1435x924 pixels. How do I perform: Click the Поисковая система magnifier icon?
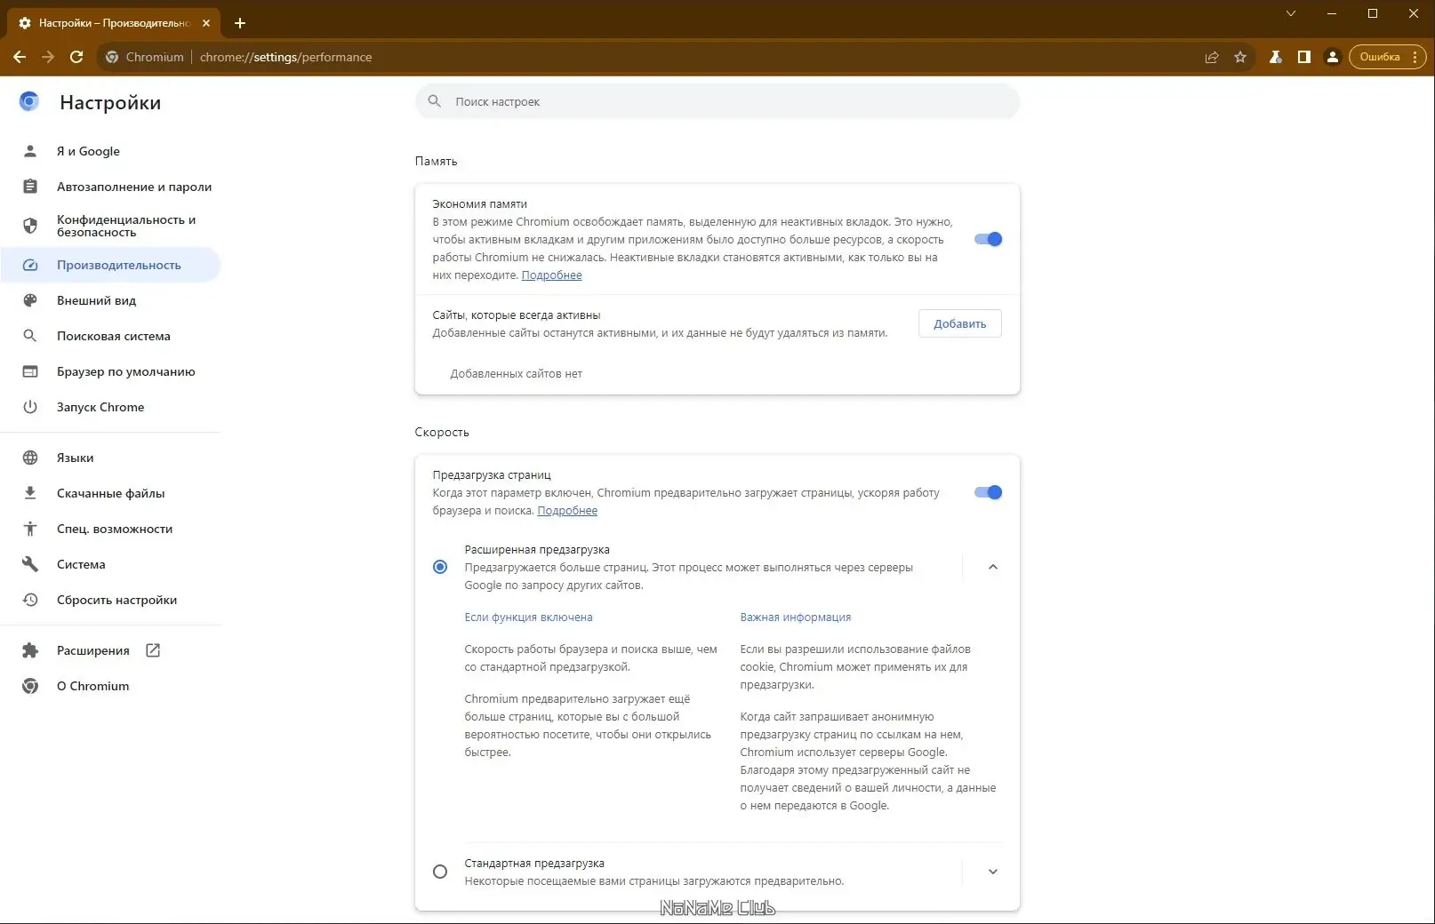pos(30,336)
